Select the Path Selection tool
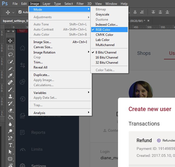 10,152
